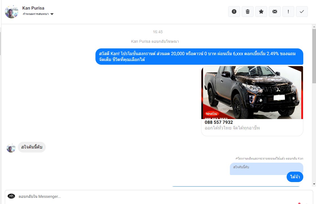Screen dimensions: 316x204
Task: Click phone number 088 557 7932 card title
Action: pyautogui.click(x=219, y=122)
